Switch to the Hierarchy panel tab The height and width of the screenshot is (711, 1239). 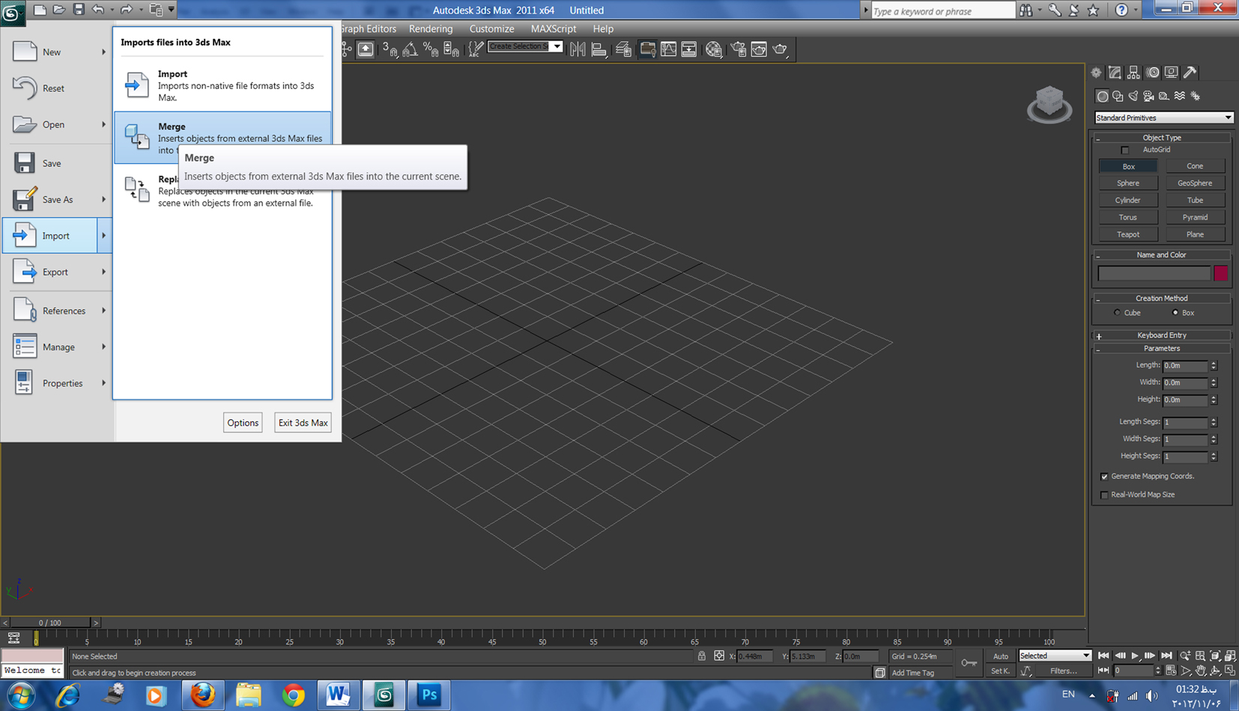1133,73
